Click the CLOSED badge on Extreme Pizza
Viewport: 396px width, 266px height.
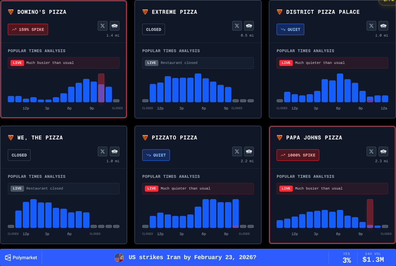coord(153,29)
